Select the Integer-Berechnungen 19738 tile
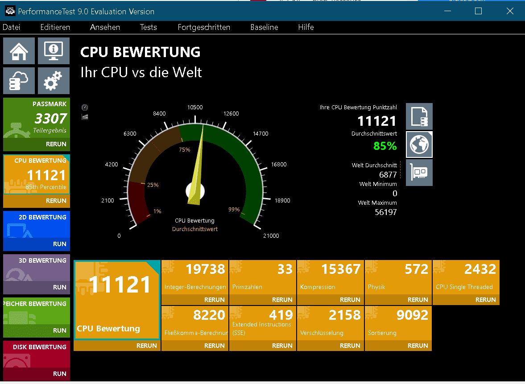Image resolution: width=525 pixels, height=384 pixels. pos(195,277)
